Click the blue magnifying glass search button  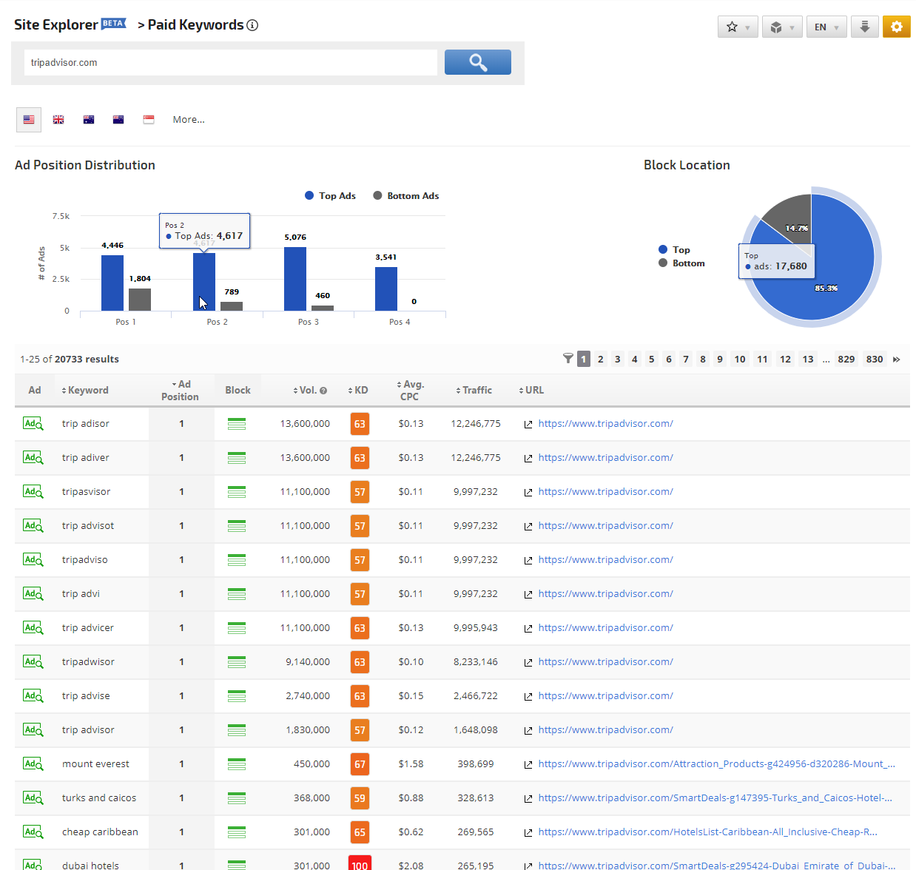(x=477, y=62)
